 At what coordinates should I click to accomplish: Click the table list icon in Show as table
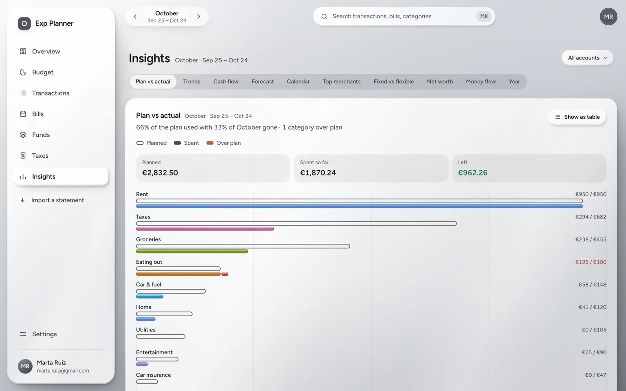[x=557, y=117]
